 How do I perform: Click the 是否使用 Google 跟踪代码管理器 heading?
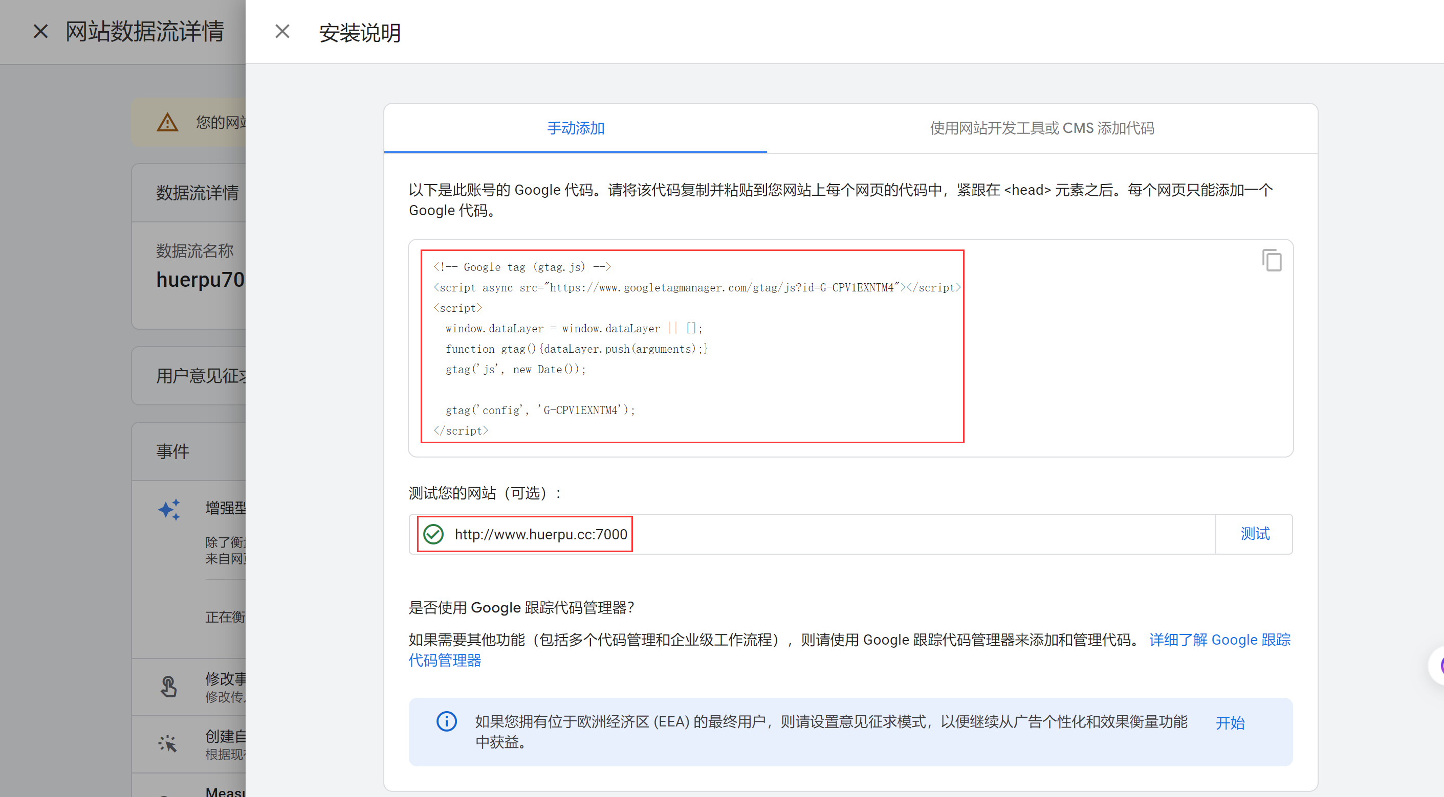point(521,608)
